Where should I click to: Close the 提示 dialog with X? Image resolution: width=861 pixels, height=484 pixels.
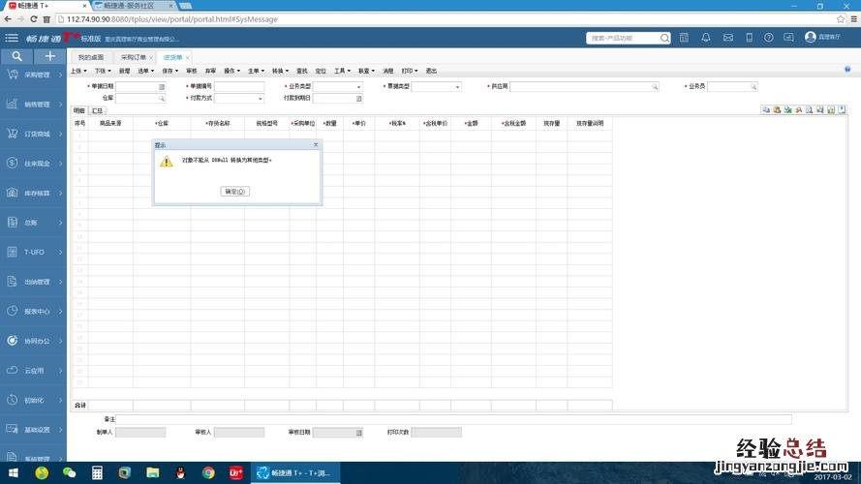click(316, 144)
